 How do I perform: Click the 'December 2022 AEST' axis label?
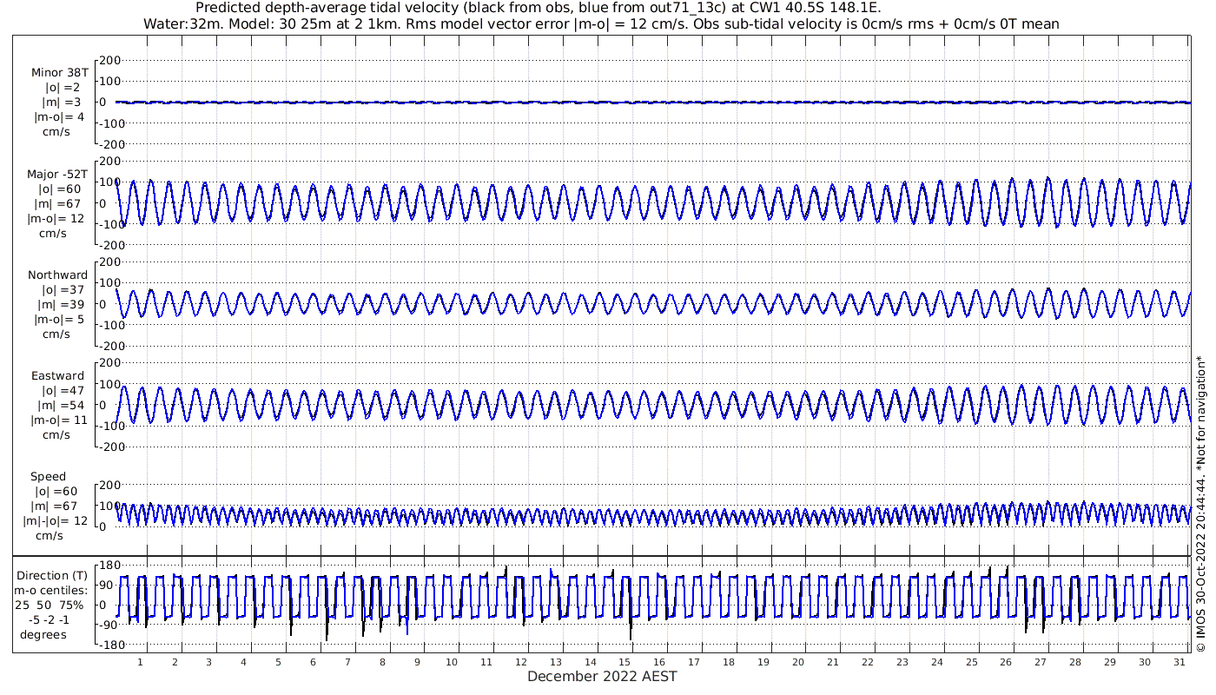pyautogui.click(x=602, y=676)
